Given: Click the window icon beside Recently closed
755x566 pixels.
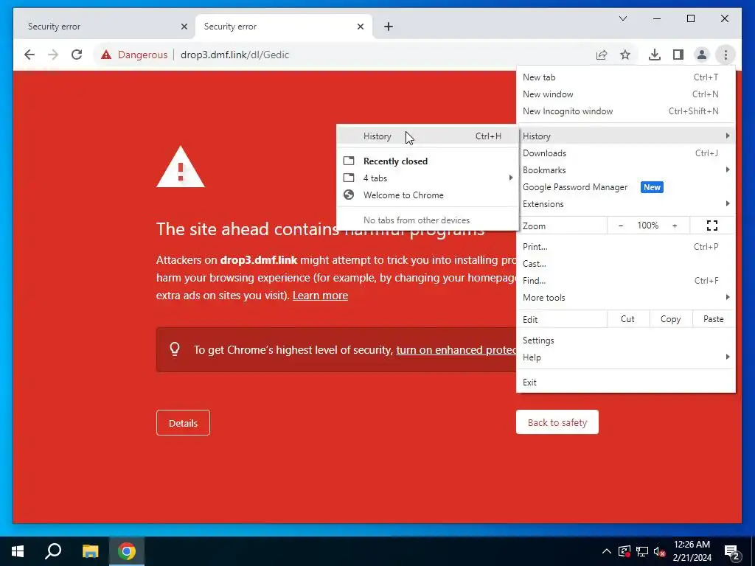Looking at the screenshot, I should click(x=349, y=161).
